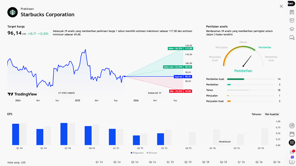Click the TradingView logo on the chart
The image size is (296, 166).
pyautogui.click(x=22, y=94)
